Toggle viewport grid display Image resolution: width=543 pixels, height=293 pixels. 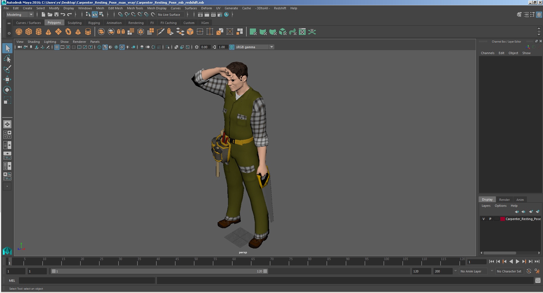pos(57,47)
